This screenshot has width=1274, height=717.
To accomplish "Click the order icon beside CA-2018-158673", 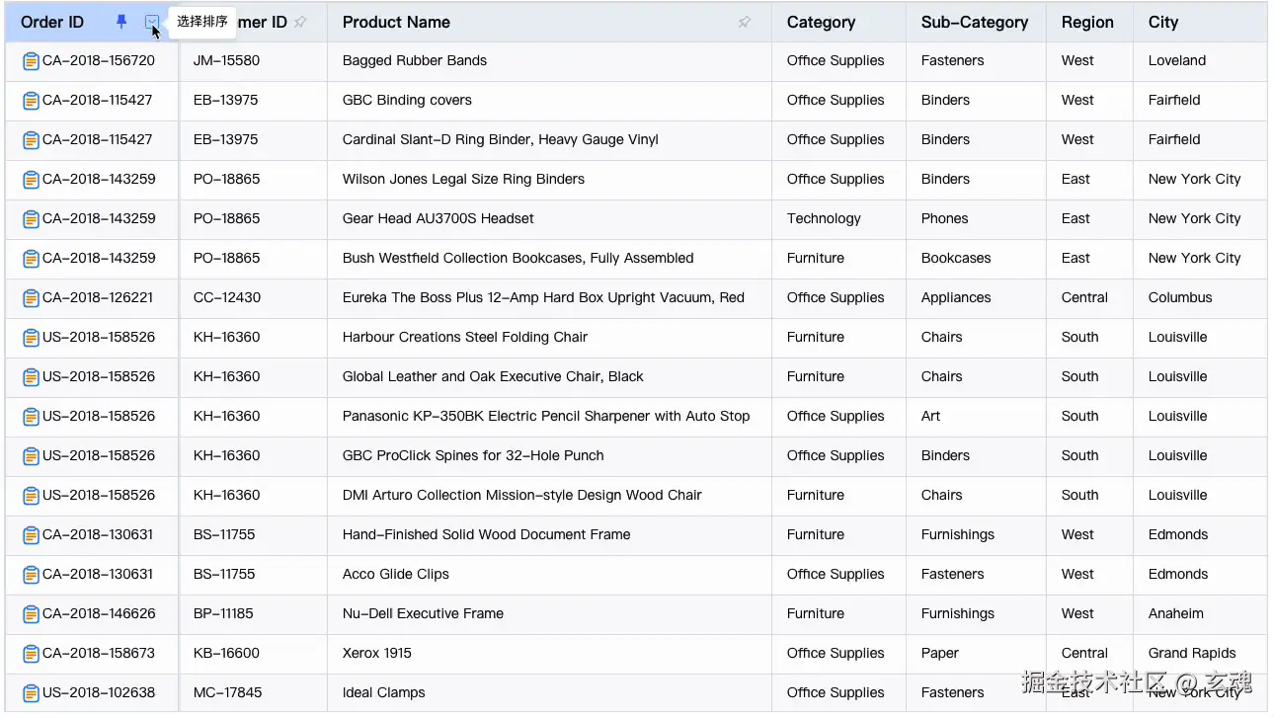I will point(31,654).
